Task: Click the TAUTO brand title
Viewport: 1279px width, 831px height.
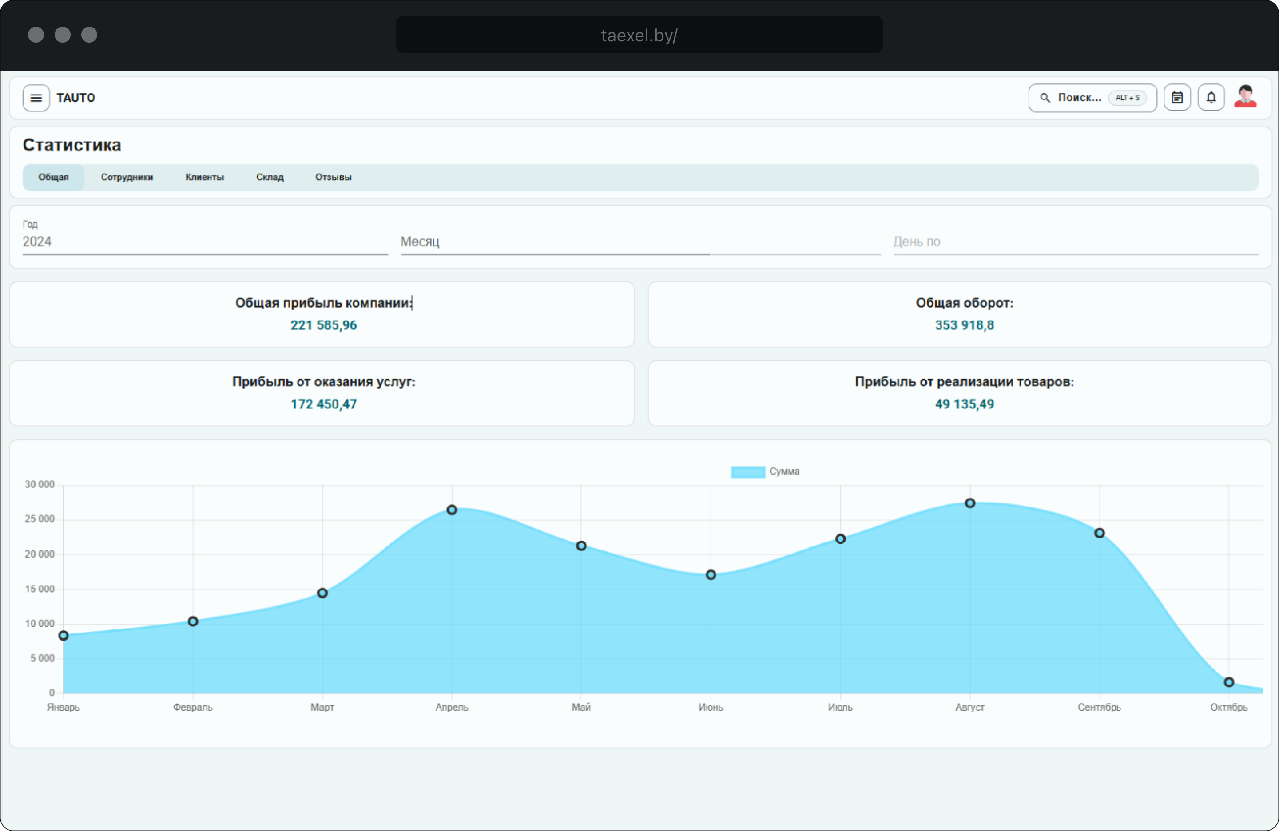Action: (76, 98)
